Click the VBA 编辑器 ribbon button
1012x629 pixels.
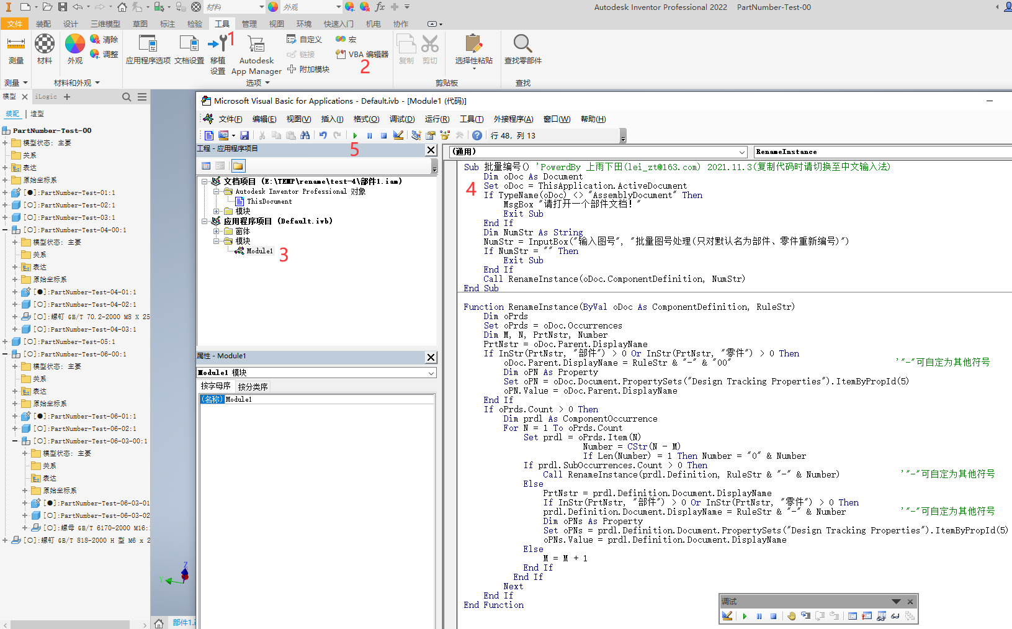pos(362,54)
